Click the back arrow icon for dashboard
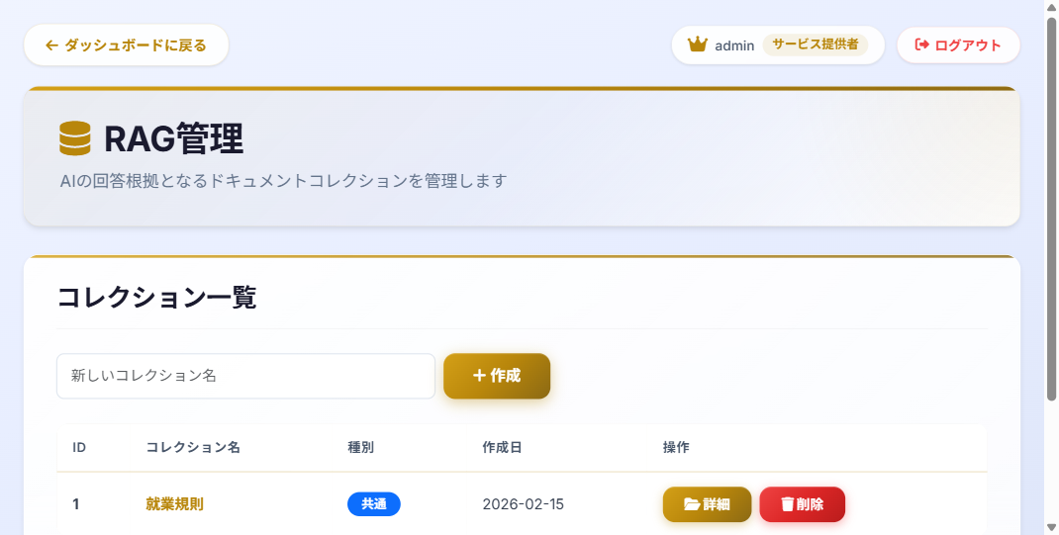Screen dimensions: 1059x535 [x=52, y=45]
